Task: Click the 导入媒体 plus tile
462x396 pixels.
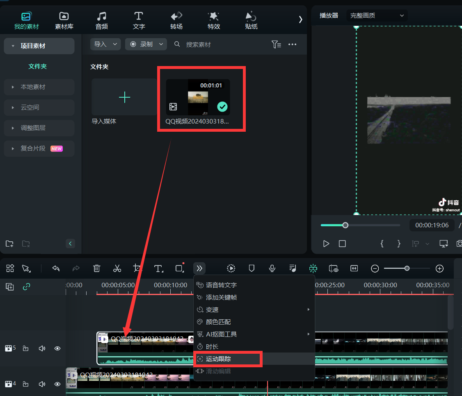Action: point(124,97)
